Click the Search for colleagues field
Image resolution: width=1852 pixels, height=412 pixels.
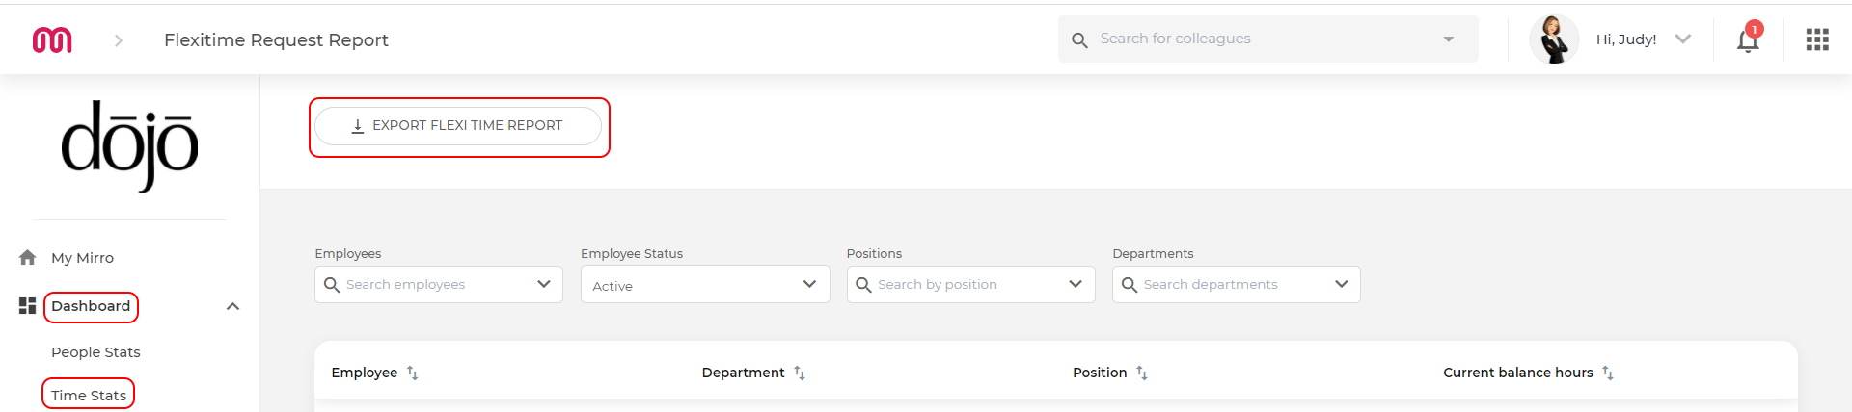pos(1267,39)
